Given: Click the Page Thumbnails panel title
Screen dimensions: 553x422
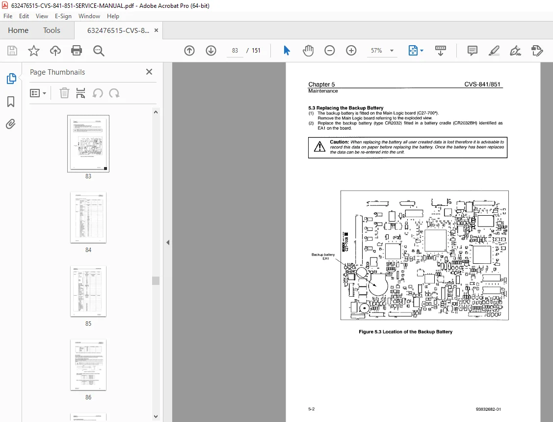Looking at the screenshot, I should coord(57,72).
